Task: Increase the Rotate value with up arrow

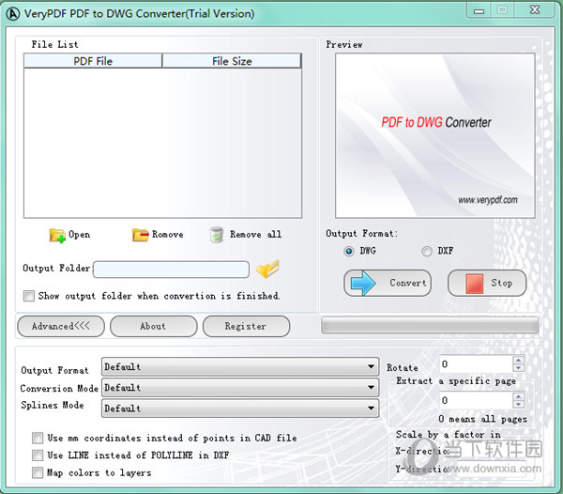Action: click(519, 360)
